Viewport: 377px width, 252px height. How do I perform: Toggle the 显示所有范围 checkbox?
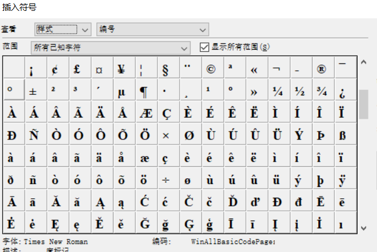pos(204,47)
